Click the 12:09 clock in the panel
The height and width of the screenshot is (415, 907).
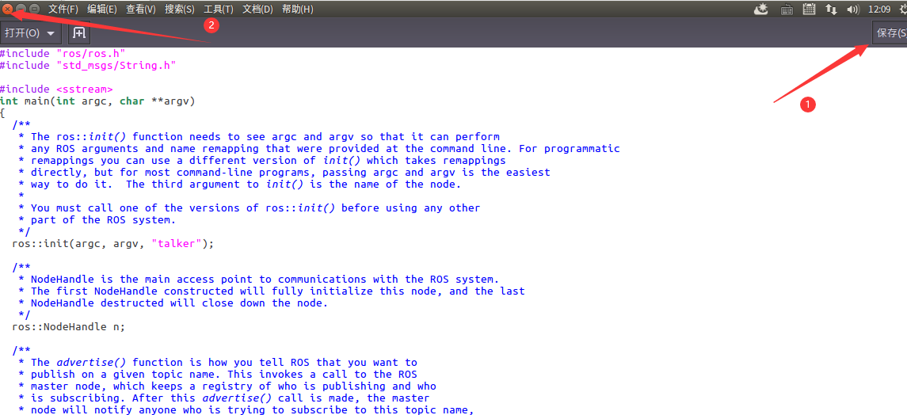tap(879, 10)
